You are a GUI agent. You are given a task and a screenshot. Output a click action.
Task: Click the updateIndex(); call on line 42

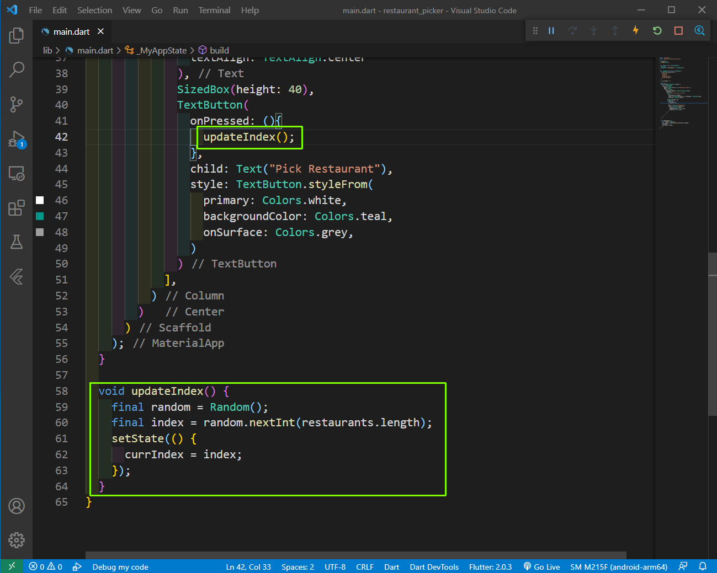(x=249, y=137)
